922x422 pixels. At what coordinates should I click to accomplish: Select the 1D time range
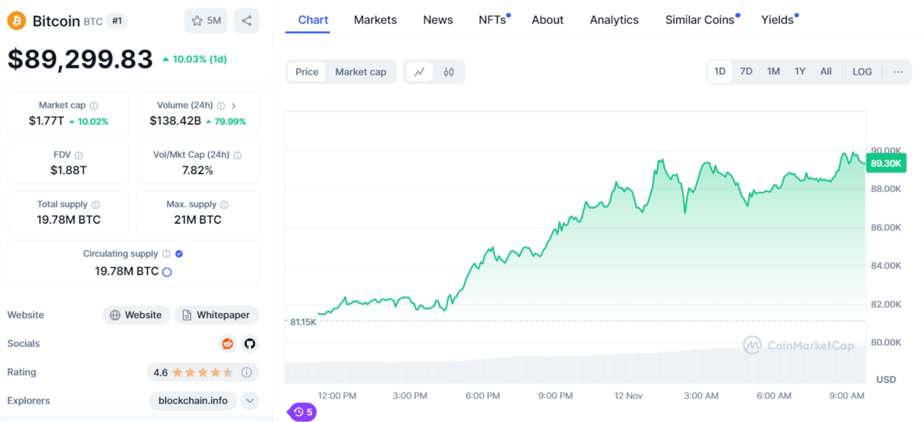(x=720, y=72)
